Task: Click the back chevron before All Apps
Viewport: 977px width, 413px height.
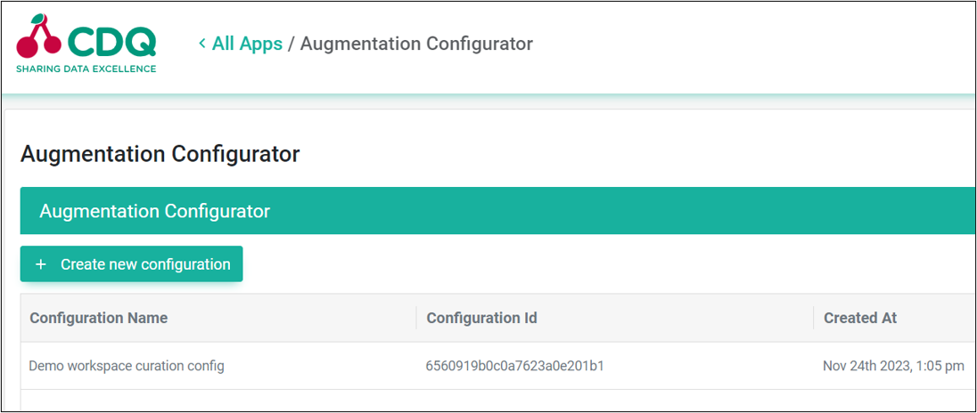Action: (201, 43)
